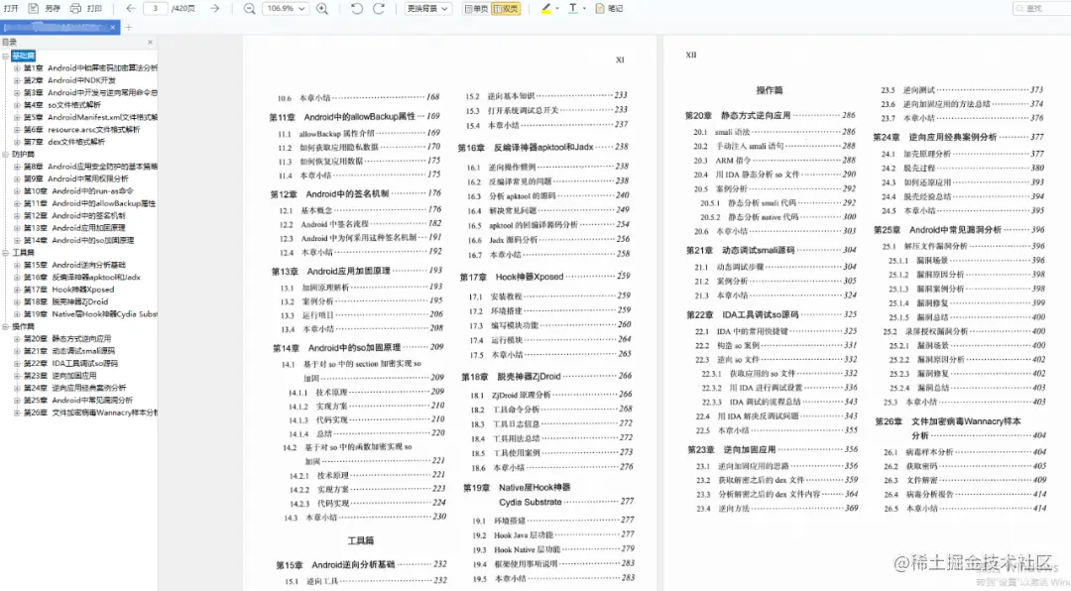Screen dimensions: 1071x591
Task: Open 第24章 逆向应用经典案例分析 entry
Action: [x=74, y=388]
